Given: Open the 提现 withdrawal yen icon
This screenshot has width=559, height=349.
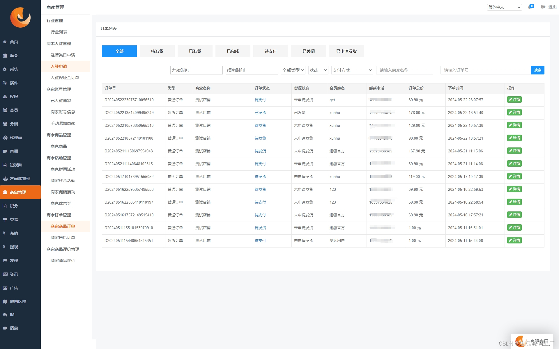Looking at the screenshot, I should point(4,247).
